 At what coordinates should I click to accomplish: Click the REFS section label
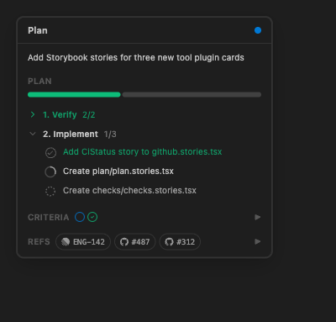(x=39, y=241)
